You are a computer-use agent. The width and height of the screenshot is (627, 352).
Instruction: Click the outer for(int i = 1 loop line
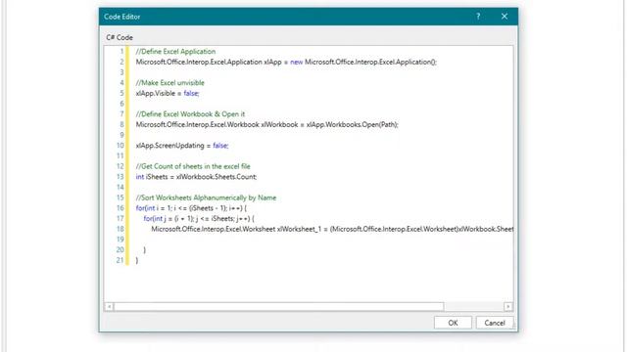(x=191, y=208)
